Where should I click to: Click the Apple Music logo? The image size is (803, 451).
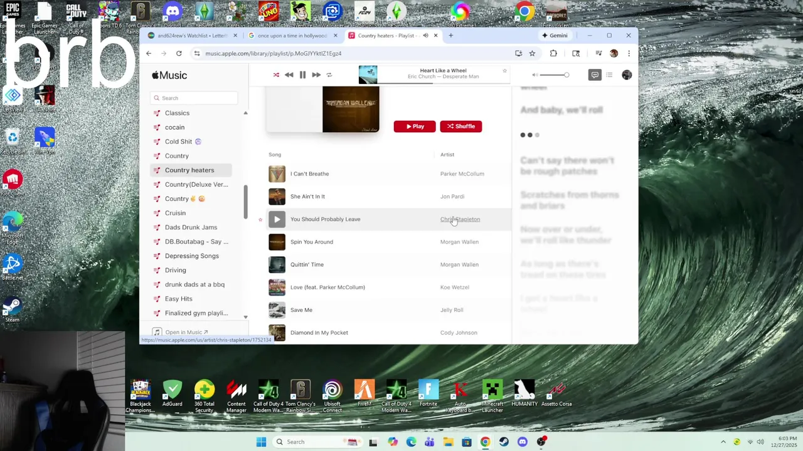(x=169, y=75)
